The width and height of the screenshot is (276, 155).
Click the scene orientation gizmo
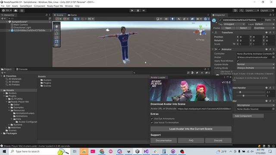tap(201, 31)
